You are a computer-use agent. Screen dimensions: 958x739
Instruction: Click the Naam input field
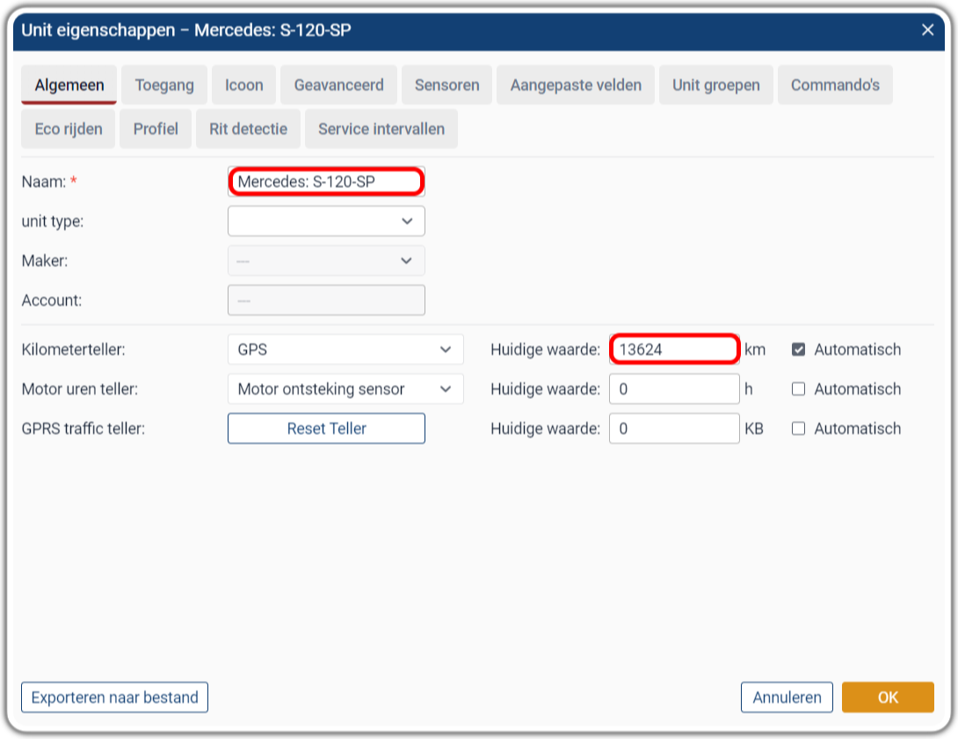326,181
